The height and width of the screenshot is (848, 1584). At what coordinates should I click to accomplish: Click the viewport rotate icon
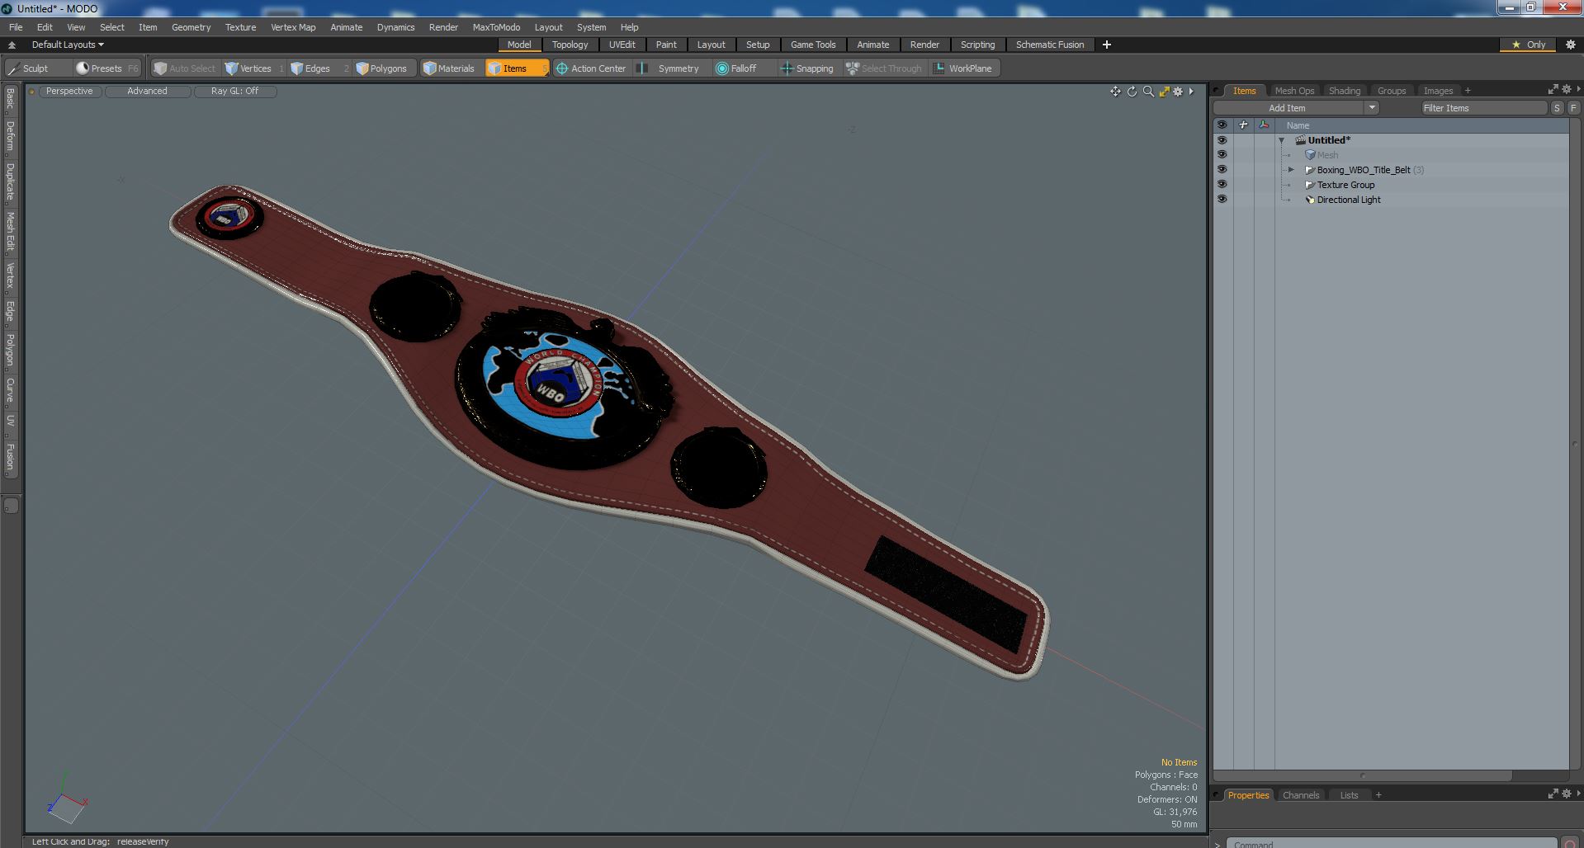click(1132, 92)
